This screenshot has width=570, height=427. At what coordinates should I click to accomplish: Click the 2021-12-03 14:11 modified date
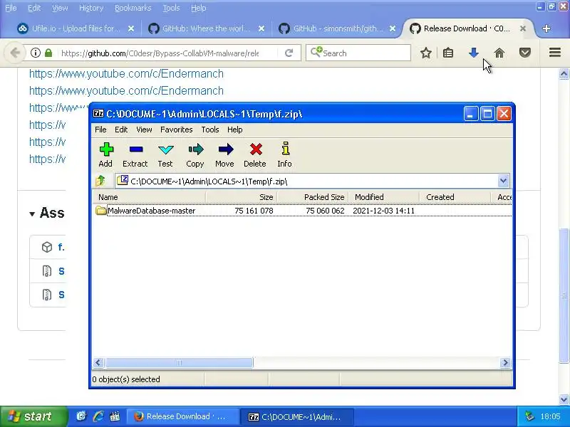[383, 211]
